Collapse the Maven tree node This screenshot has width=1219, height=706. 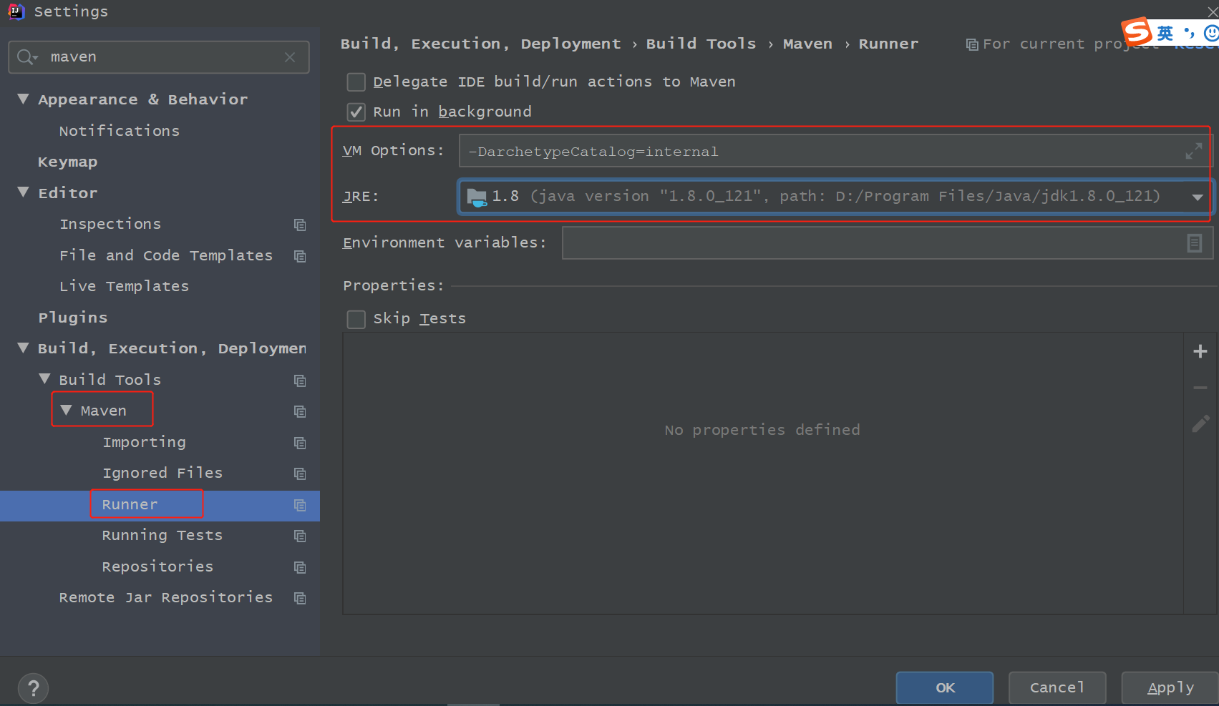point(66,410)
